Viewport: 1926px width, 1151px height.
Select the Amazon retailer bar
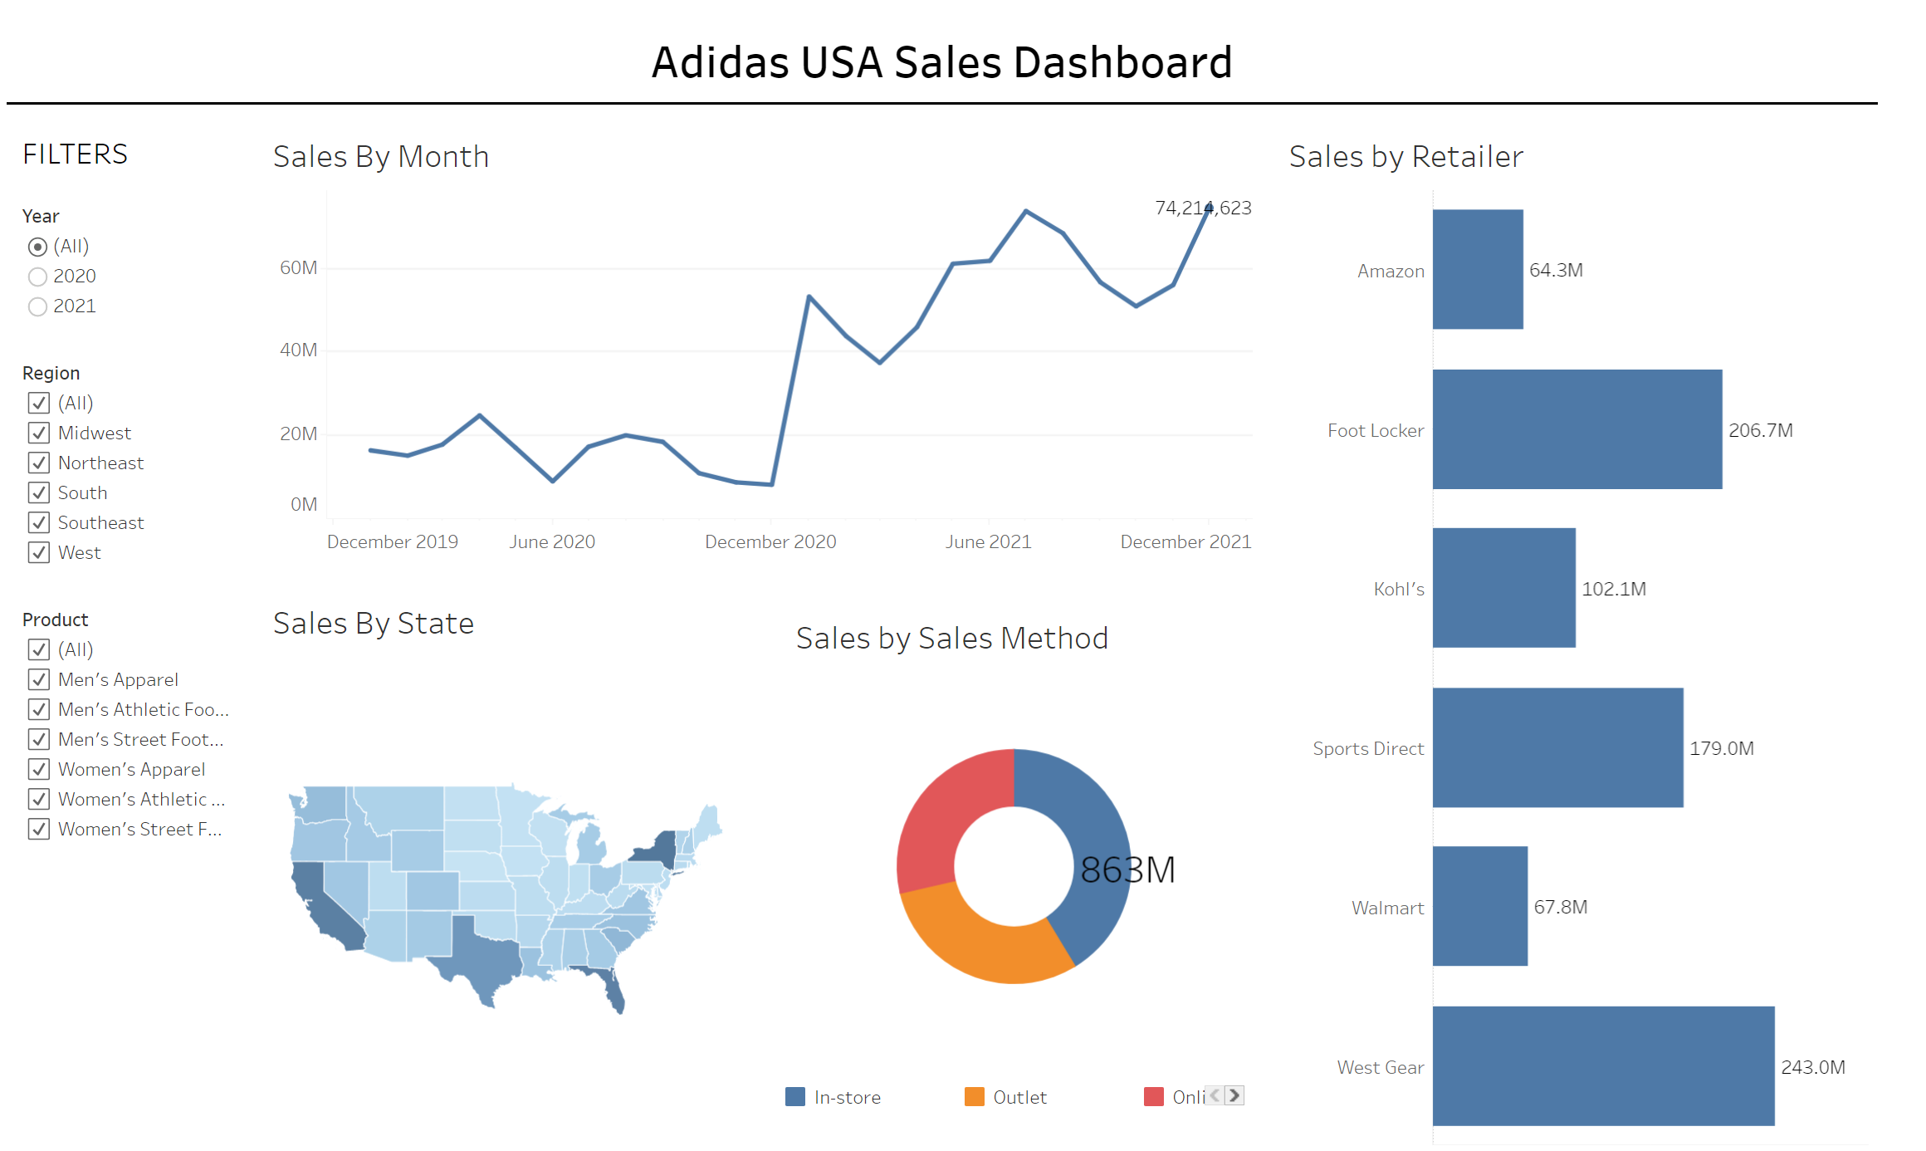click(x=1478, y=269)
